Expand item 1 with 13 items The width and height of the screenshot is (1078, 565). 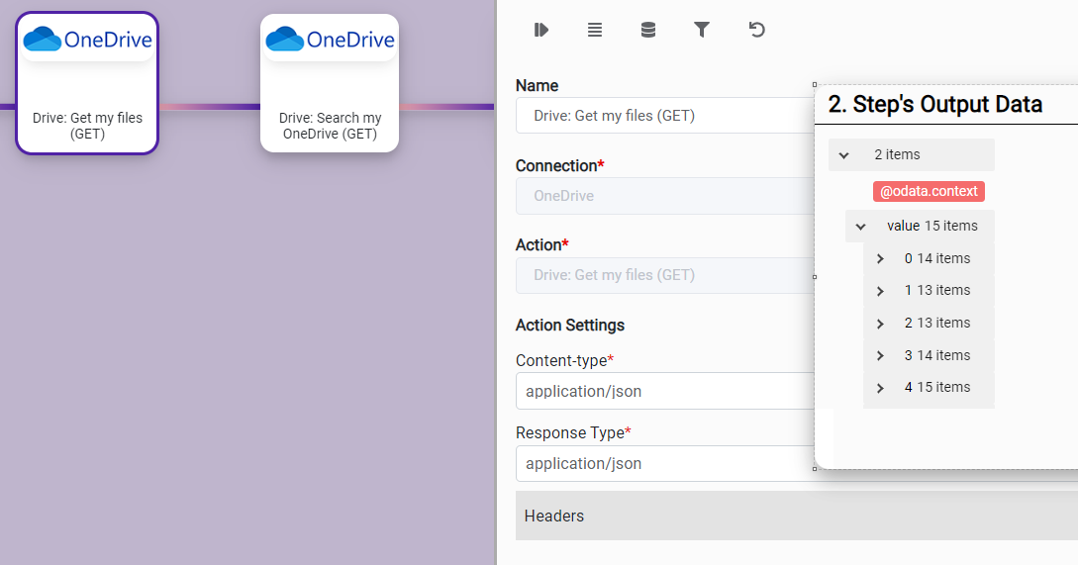coord(880,291)
